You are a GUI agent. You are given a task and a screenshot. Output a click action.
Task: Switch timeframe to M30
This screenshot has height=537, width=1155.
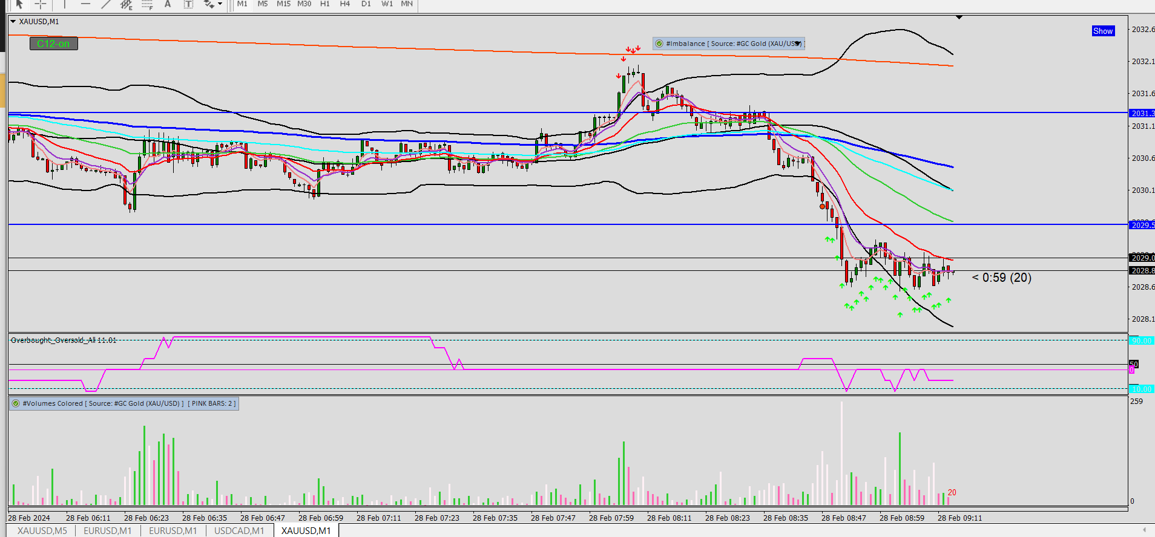click(304, 4)
